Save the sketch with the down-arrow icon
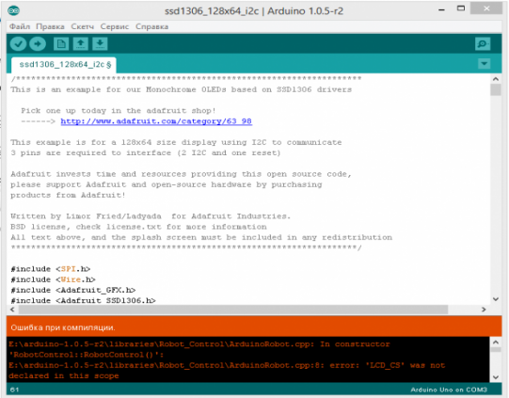 (x=100, y=44)
